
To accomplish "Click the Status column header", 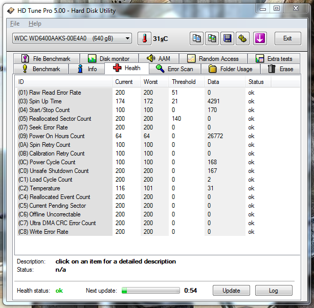I will point(258,82).
